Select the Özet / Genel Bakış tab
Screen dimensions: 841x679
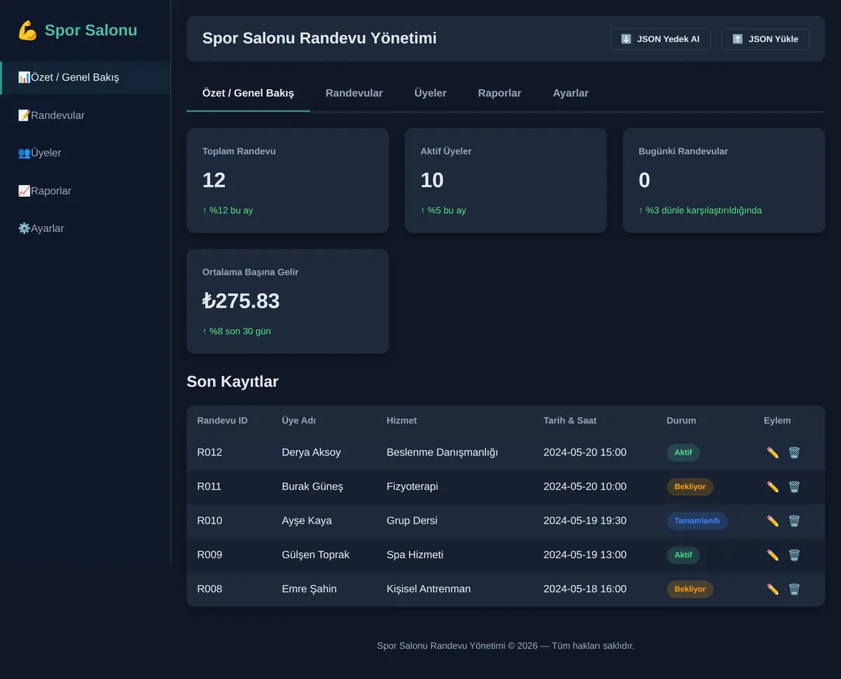tap(248, 93)
